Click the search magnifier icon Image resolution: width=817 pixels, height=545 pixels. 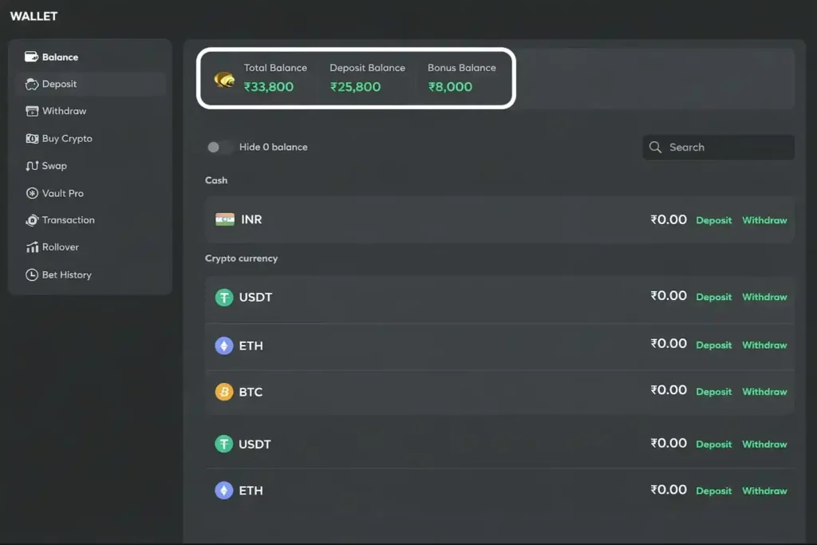[655, 147]
